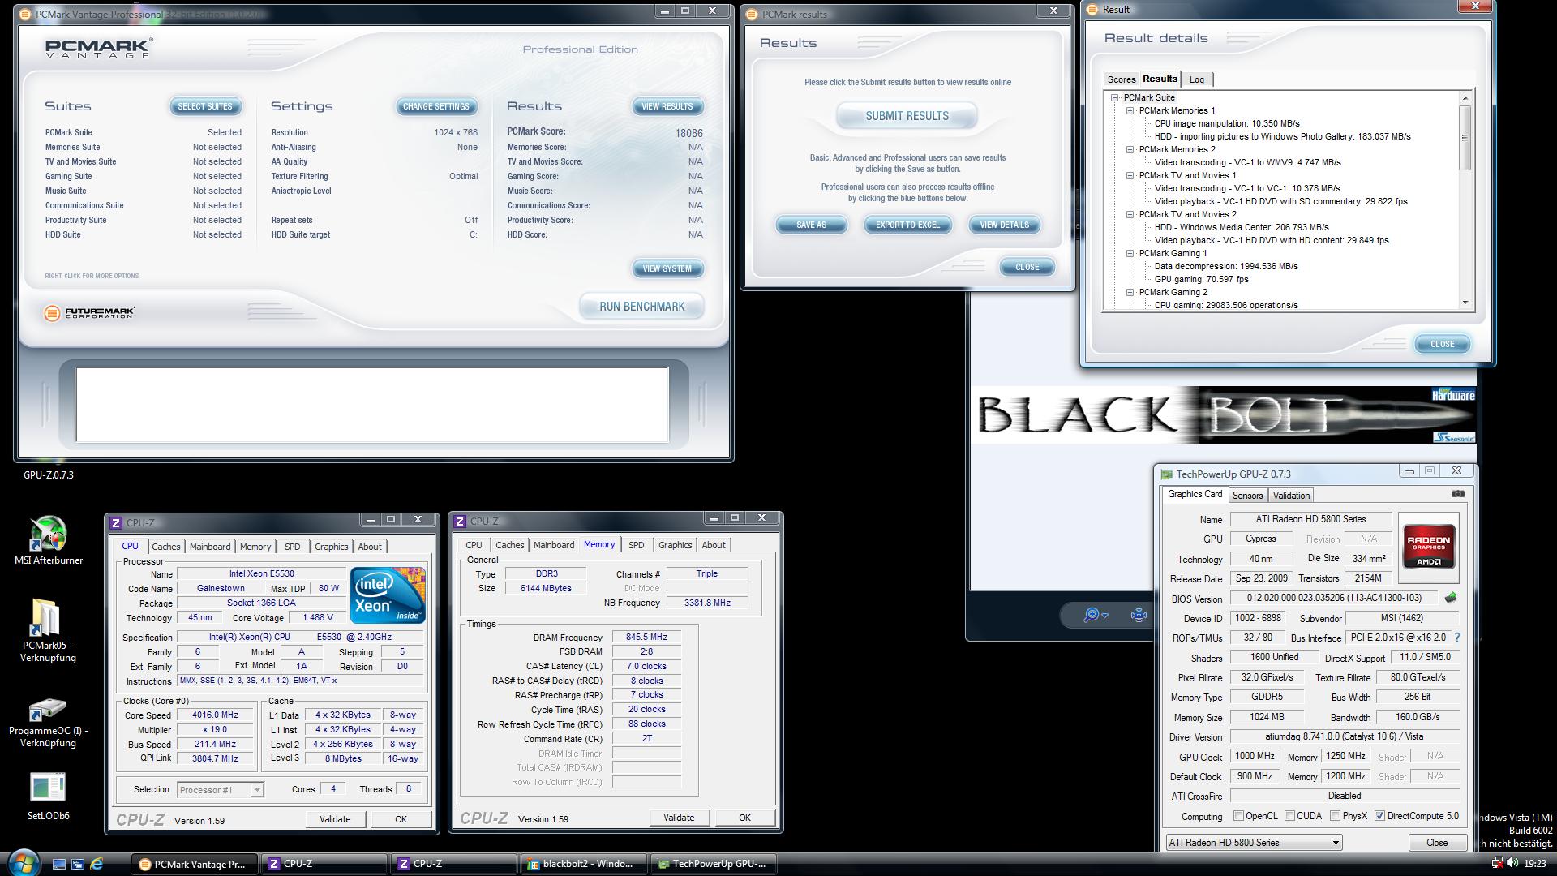
Task: Click the BLACK BOLT banner image
Action: coord(1224,414)
